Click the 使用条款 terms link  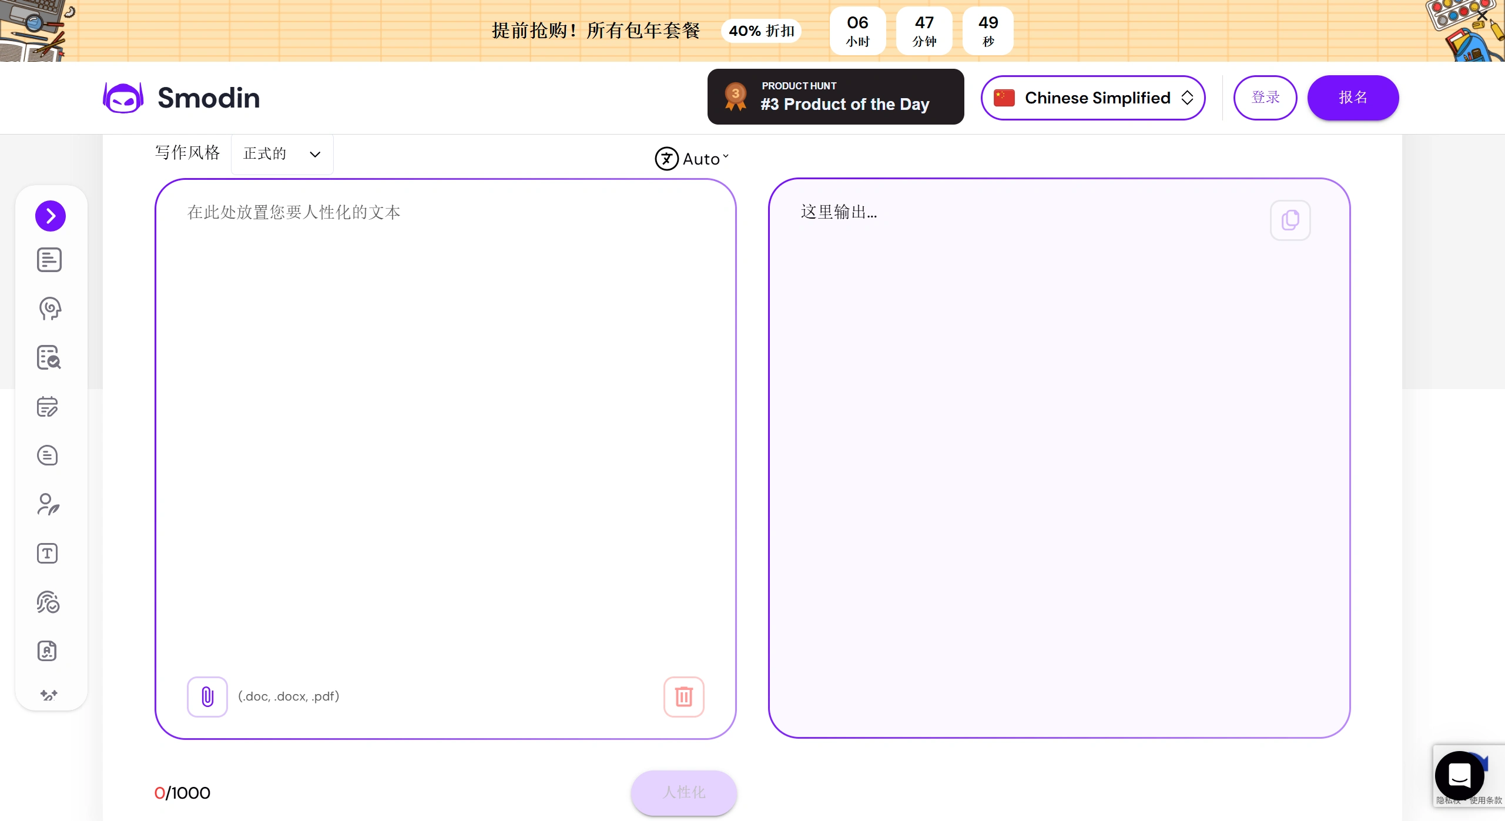tap(1485, 800)
